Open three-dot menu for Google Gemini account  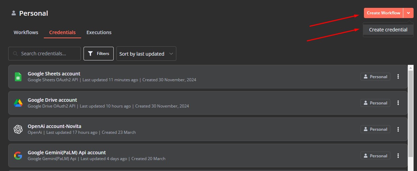pyautogui.click(x=398, y=156)
